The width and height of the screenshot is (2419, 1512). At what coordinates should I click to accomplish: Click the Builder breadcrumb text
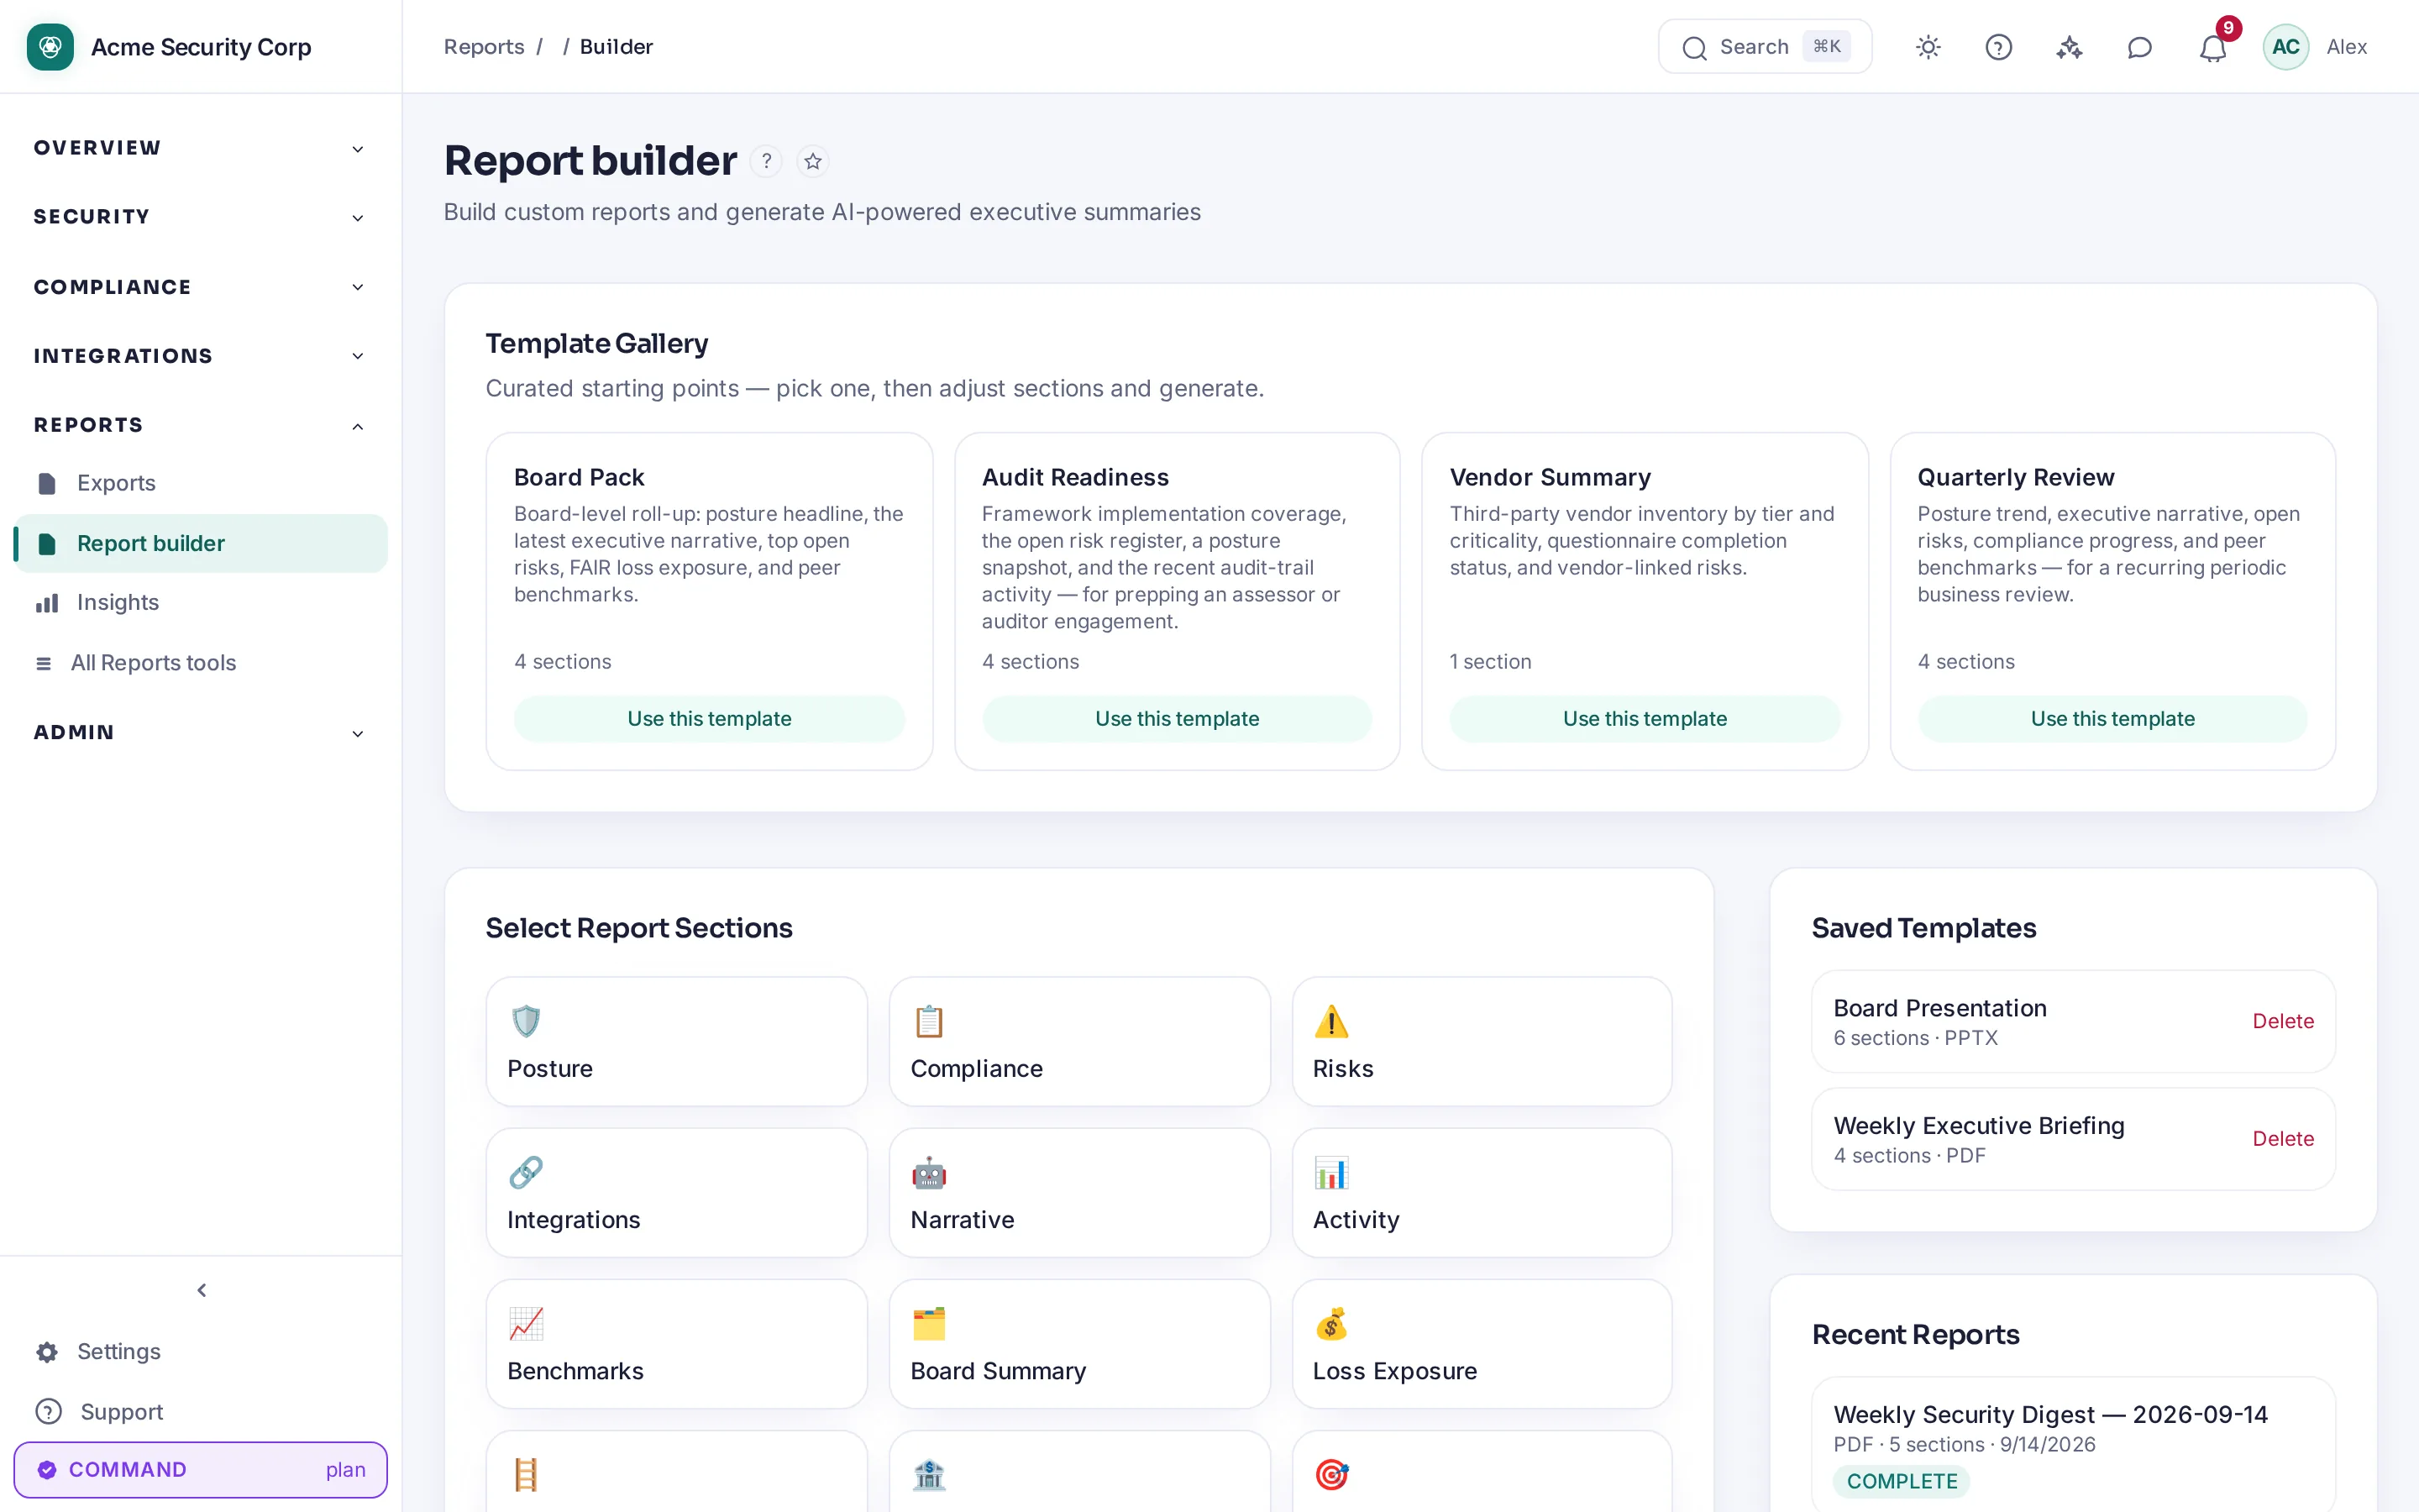616,47
